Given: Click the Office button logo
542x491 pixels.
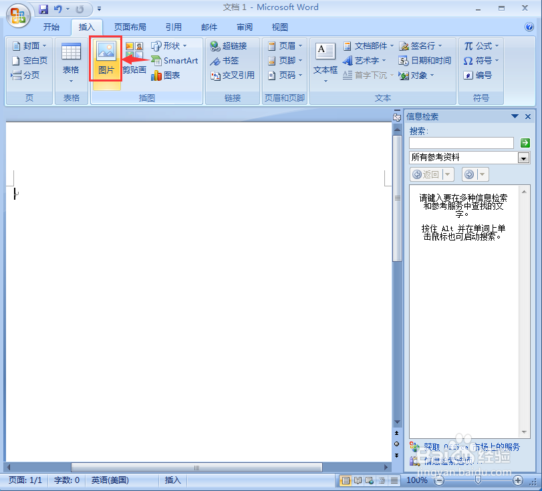Looking at the screenshot, I should click(x=18, y=15).
